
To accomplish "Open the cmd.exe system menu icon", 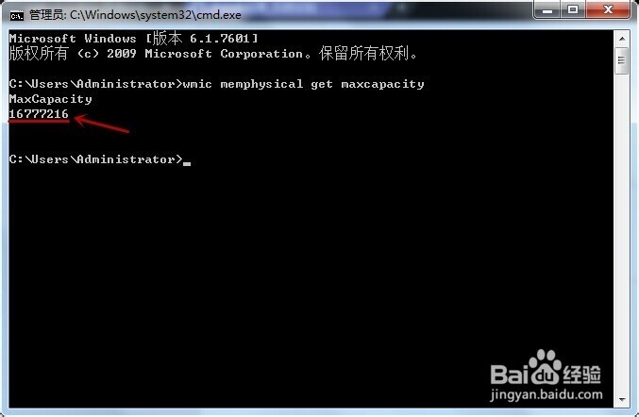I will click(x=17, y=16).
